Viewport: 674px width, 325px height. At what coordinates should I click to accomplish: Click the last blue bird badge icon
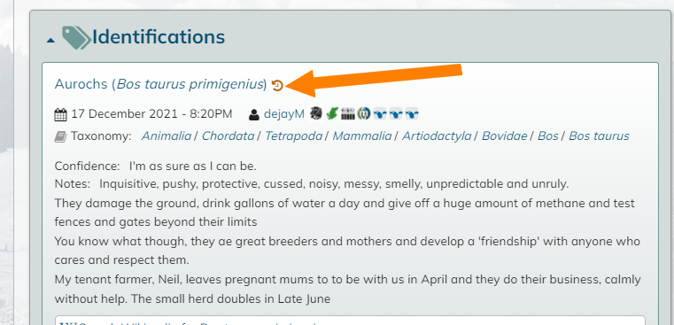[411, 113]
